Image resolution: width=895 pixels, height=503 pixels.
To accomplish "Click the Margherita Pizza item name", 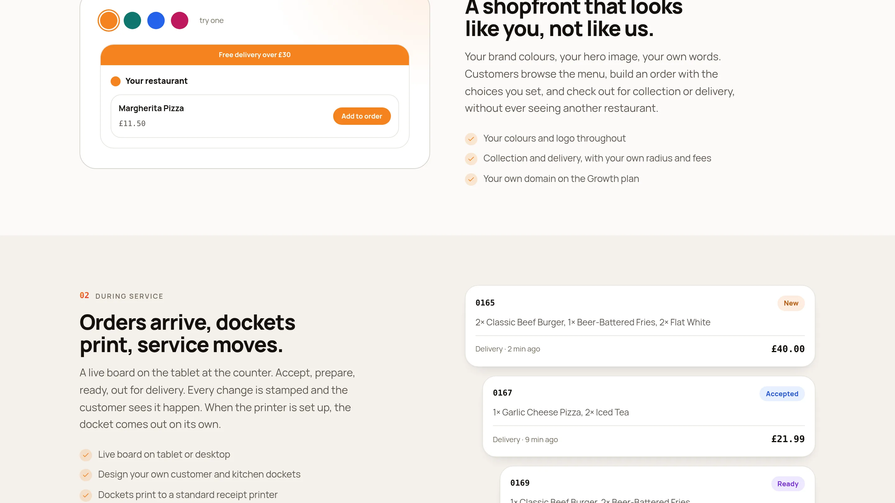I will click(x=151, y=108).
